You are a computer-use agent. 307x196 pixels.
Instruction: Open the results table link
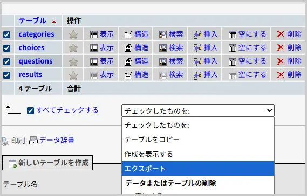coord(30,75)
